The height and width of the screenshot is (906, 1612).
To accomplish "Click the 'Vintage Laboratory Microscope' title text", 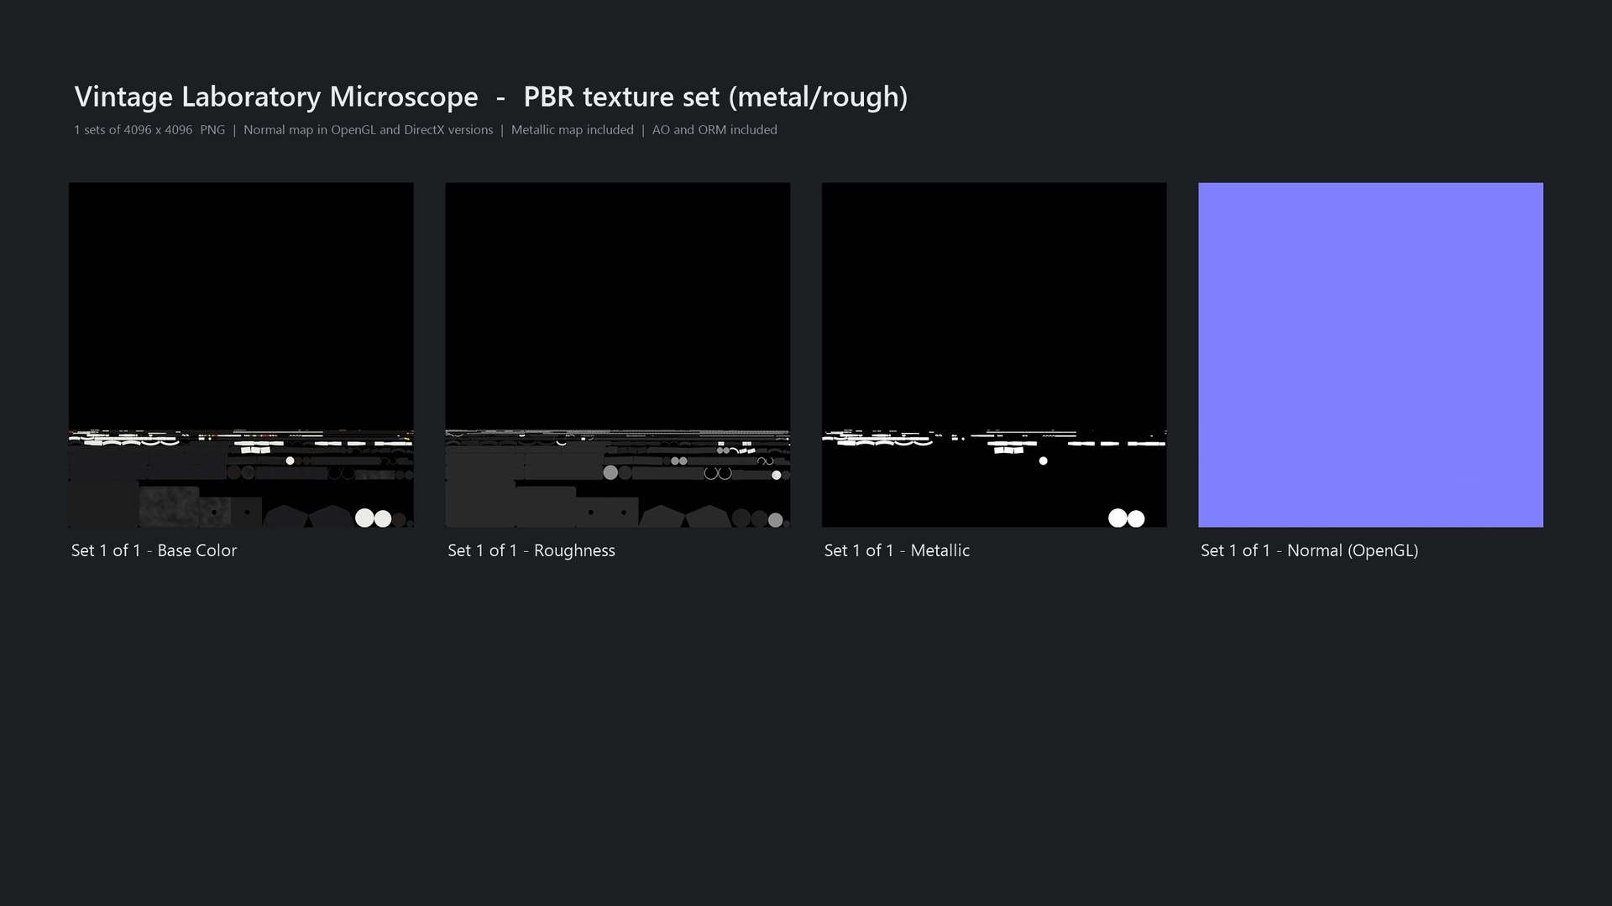I will click(x=276, y=96).
